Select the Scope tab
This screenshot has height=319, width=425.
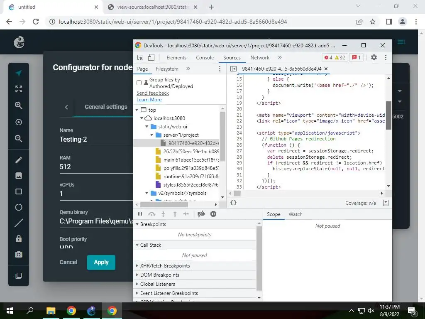click(274, 214)
